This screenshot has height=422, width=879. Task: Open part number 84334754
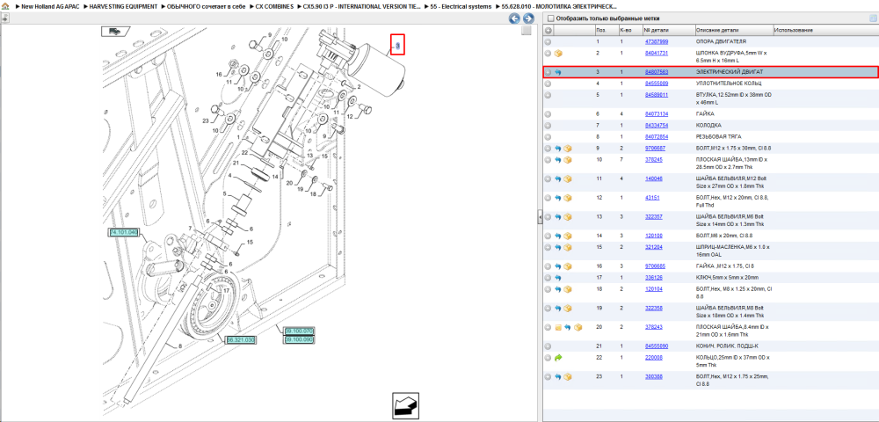(x=657, y=125)
